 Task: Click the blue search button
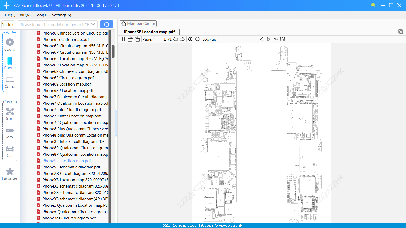click(107, 24)
